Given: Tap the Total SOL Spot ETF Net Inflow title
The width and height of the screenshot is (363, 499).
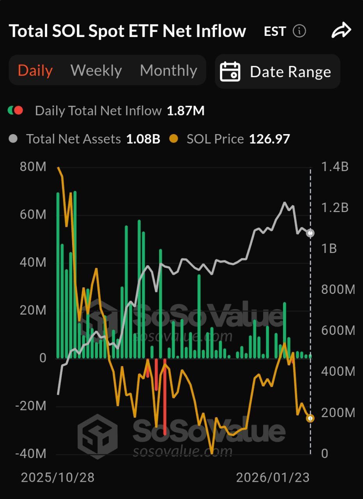Looking at the screenshot, I should 127,31.
